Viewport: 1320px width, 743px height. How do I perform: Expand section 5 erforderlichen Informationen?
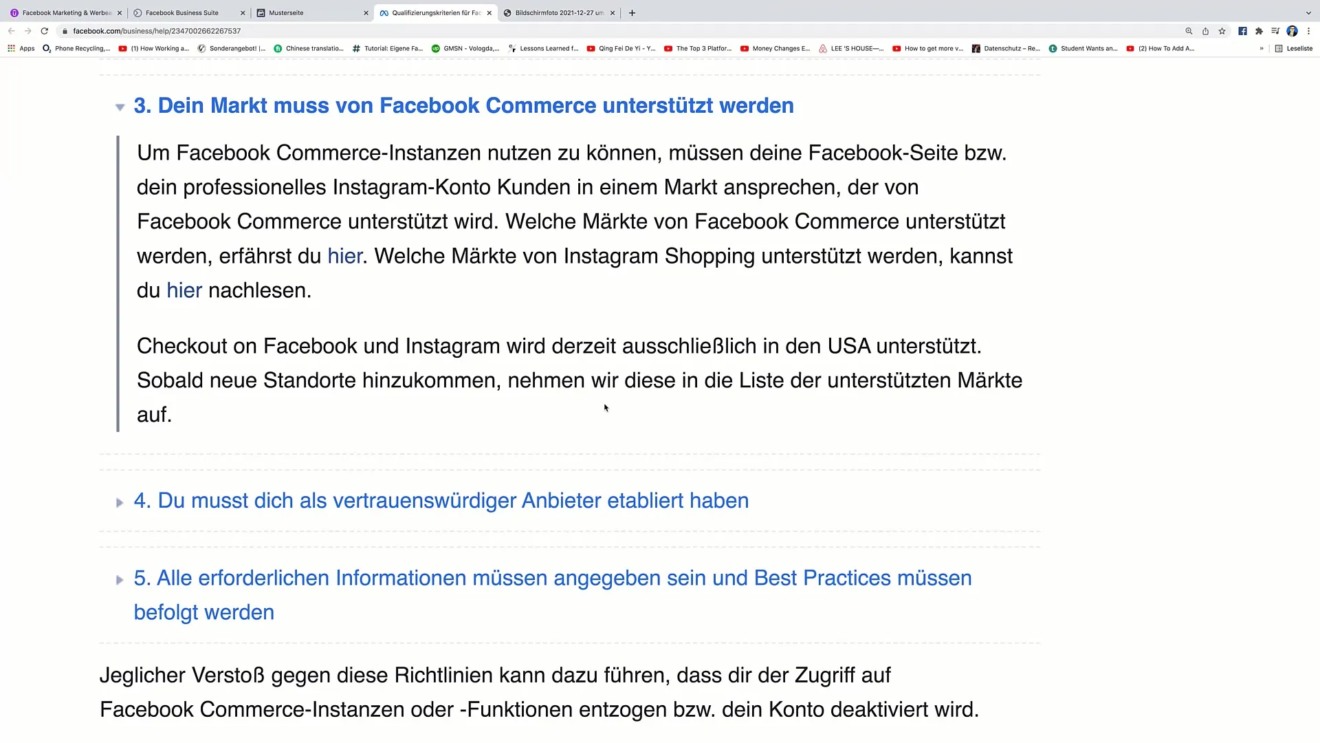point(120,580)
